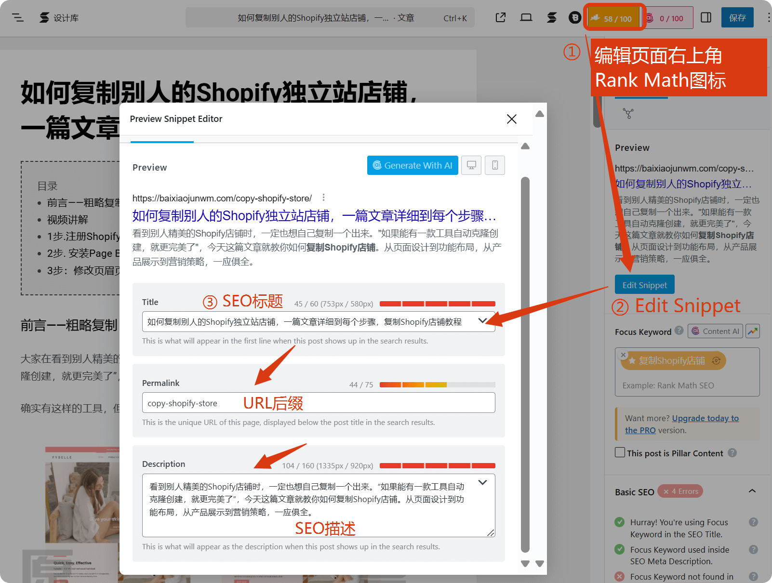The width and height of the screenshot is (772, 583).
Task: Click the Content AI button near Focus Keyword
Action: click(715, 331)
